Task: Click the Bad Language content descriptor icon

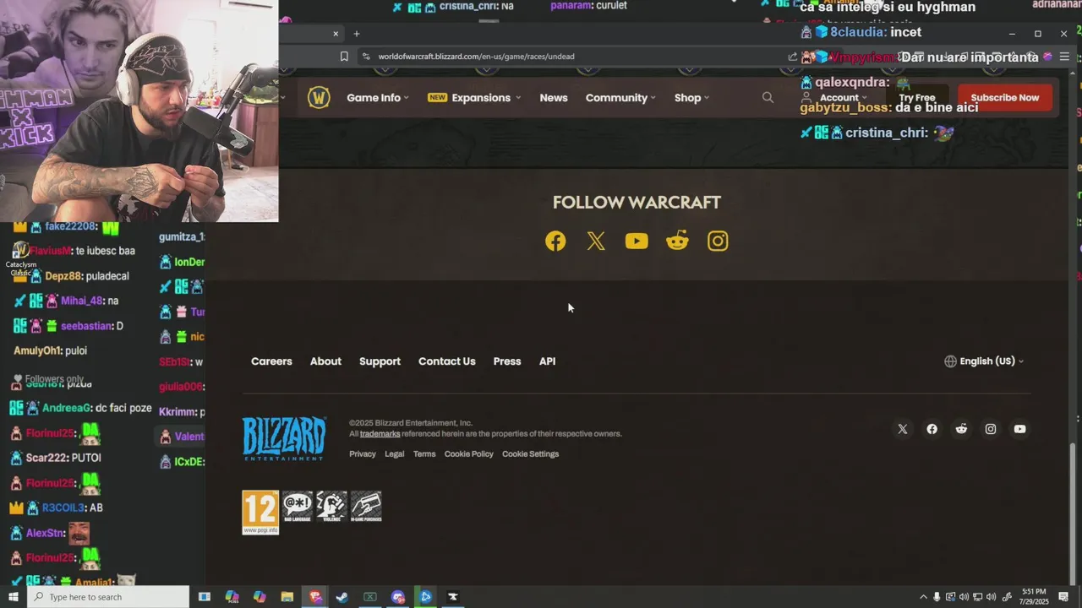Action: [298, 507]
